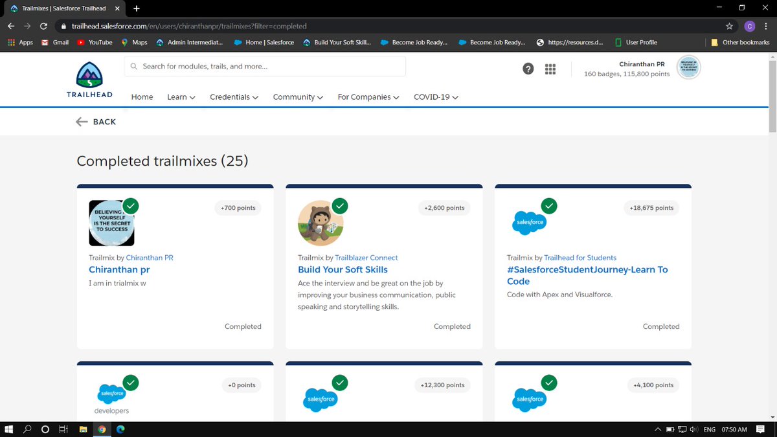Image resolution: width=777 pixels, height=437 pixels.
Task: Open taskbar search magnifier
Action: coord(27,429)
